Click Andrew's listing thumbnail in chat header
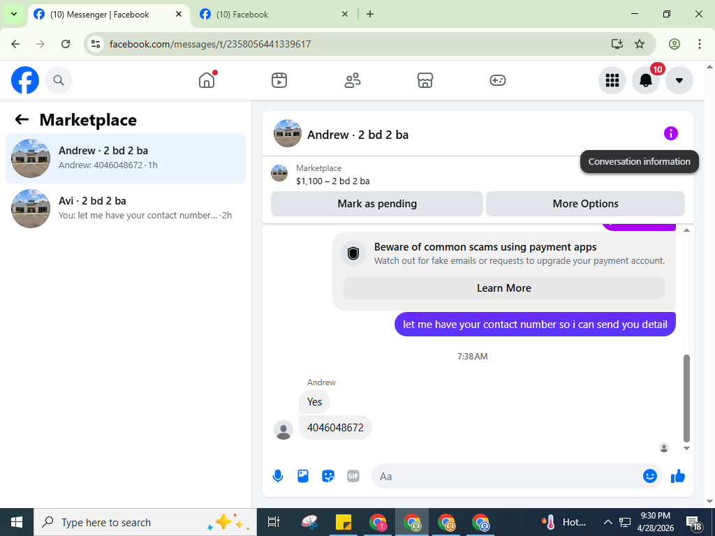This screenshot has width=715, height=536. 287,133
